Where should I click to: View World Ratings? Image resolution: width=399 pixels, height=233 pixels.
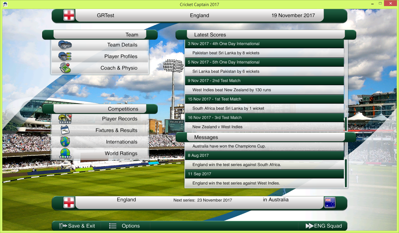[x=100, y=153]
